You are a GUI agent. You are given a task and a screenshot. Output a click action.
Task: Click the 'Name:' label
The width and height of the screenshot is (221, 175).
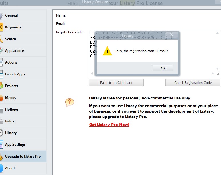tap(61, 15)
